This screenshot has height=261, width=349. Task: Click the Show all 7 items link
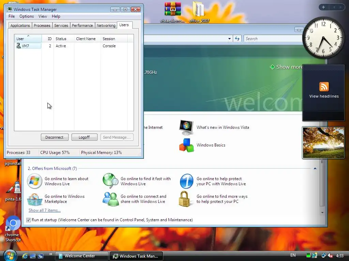click(x=45, y=210)
